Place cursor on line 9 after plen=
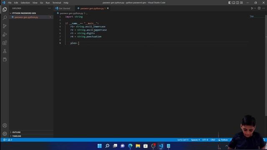This screenshot has width=267, height=150. (79, 43)
